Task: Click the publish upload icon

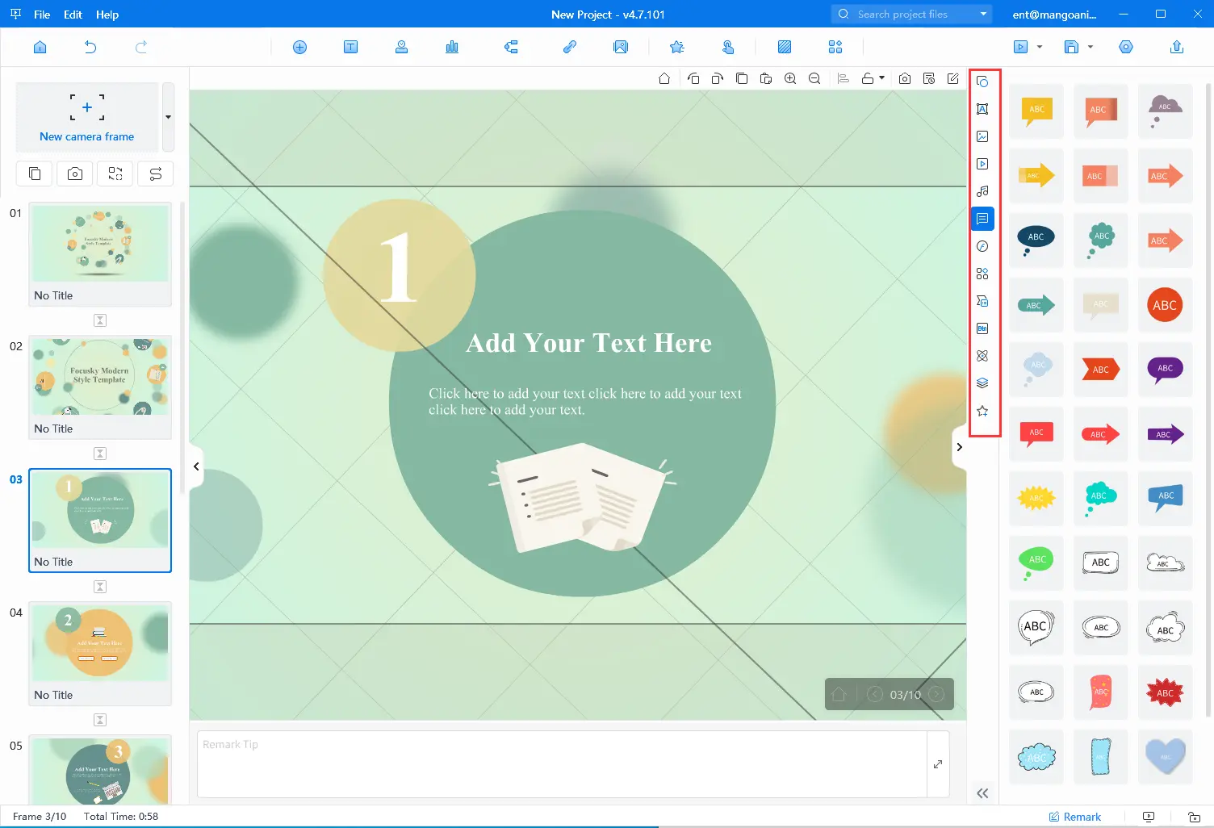Action: pos(1177,47)
